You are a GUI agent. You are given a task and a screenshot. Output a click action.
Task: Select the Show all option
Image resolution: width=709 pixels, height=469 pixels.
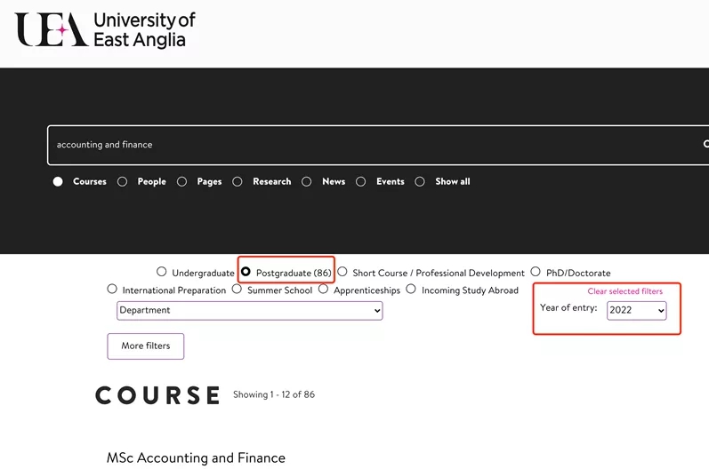point(420,182)
